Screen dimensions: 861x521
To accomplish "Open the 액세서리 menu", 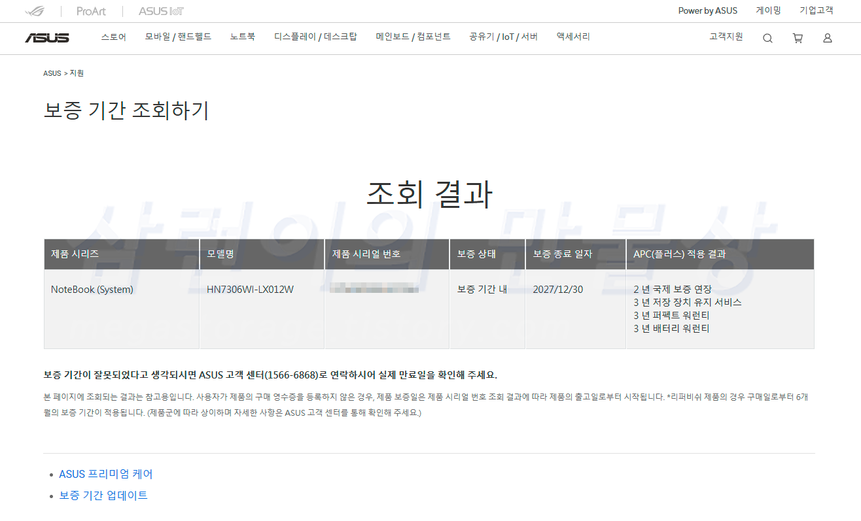I will 573,37.
